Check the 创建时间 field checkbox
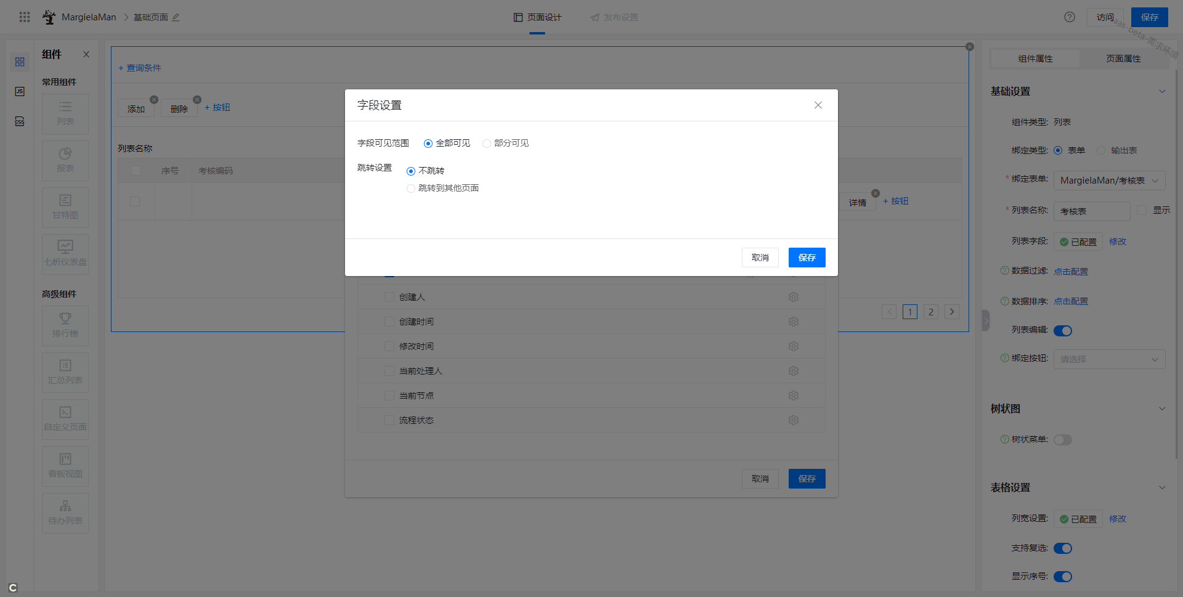 point(389,322)
